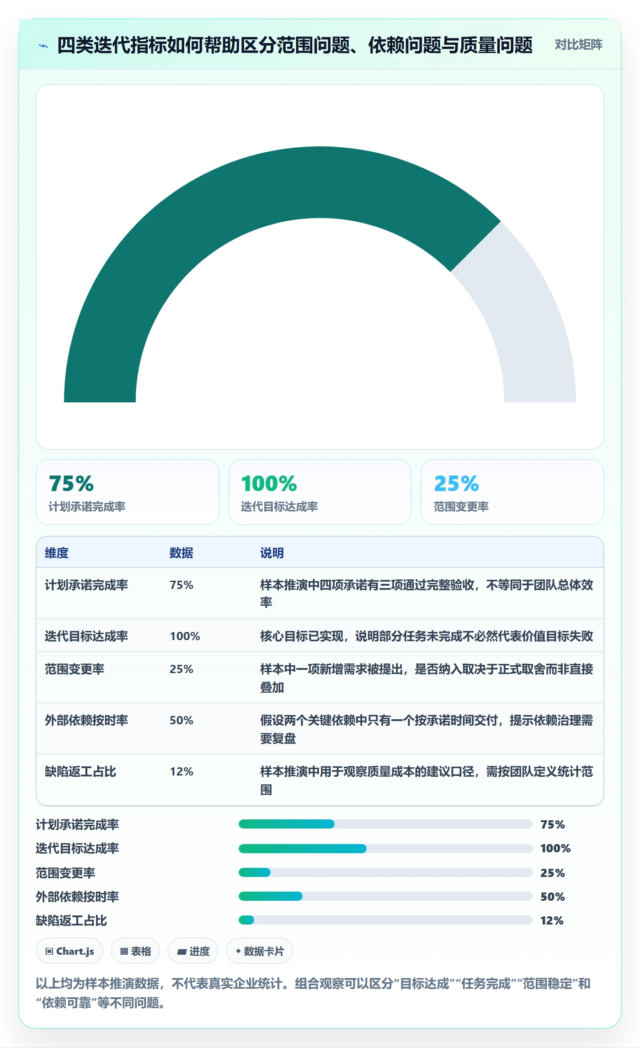
Task: Click the 外部依赖按时率 progress bar
Action: tap(385, 896)
